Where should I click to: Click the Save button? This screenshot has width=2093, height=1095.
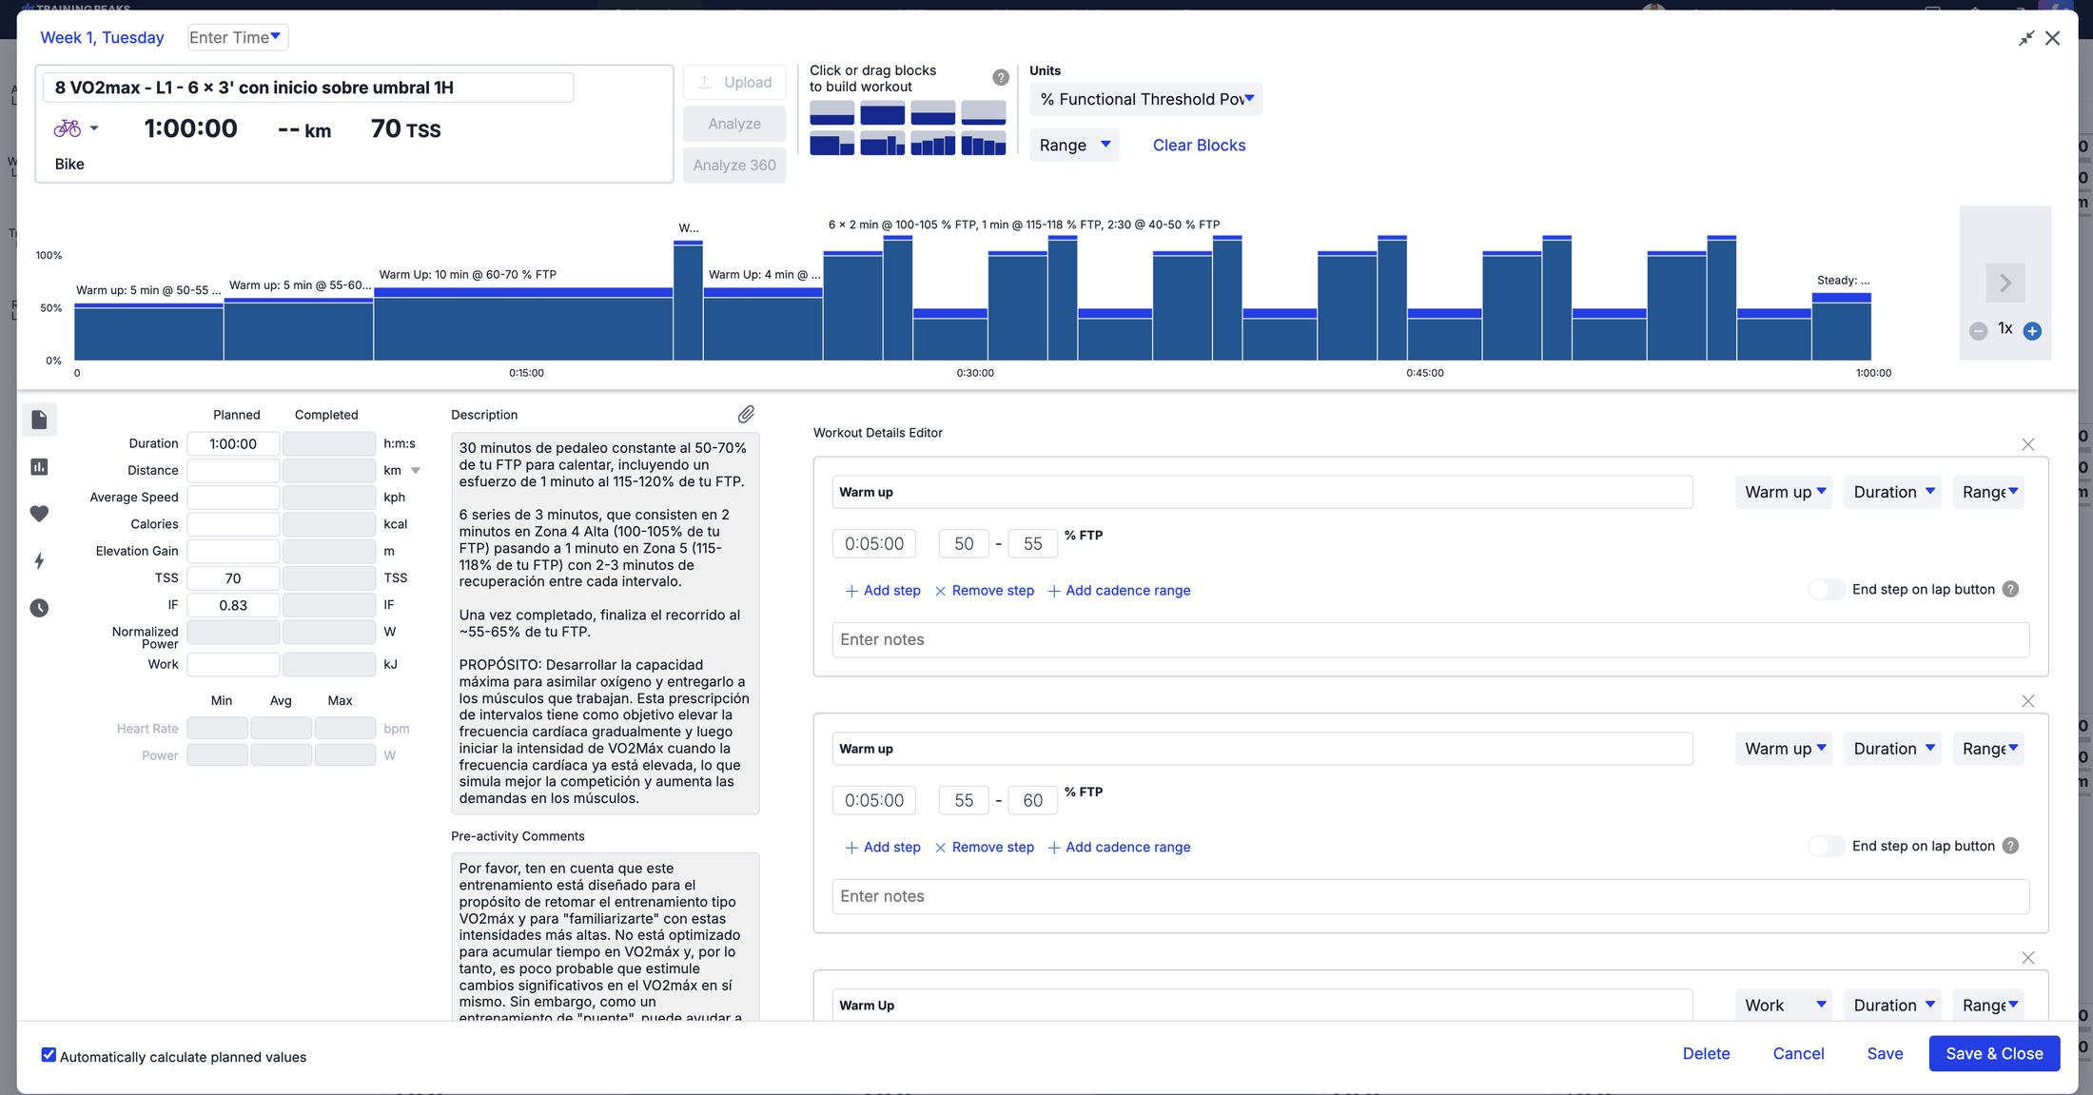point(1885,1053)
